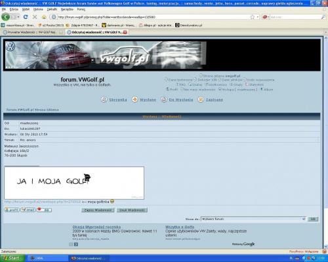Open the forum viewtopic link below the image

pos(43,202)
